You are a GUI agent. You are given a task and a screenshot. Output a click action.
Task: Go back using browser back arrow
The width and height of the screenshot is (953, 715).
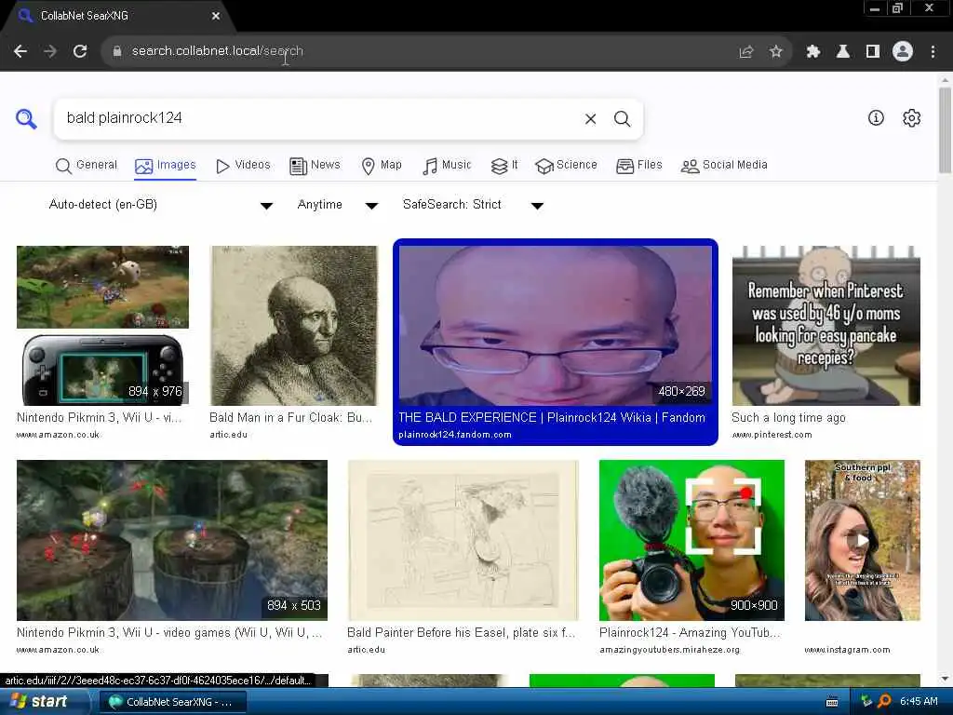coord(20,51)
